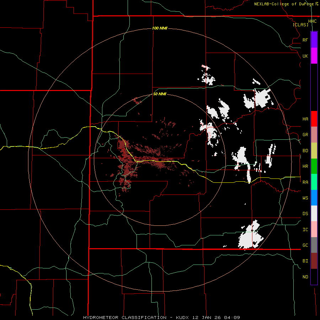The image size is (320, 320).
Task: Click the gray GC ground clutter swatch
Action: click(314, 245)
